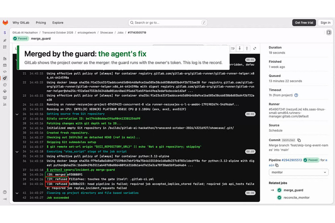Click the "19 seconds" duration value
The width and height of the screenshot is (335, 223).
tap(277, 53)
